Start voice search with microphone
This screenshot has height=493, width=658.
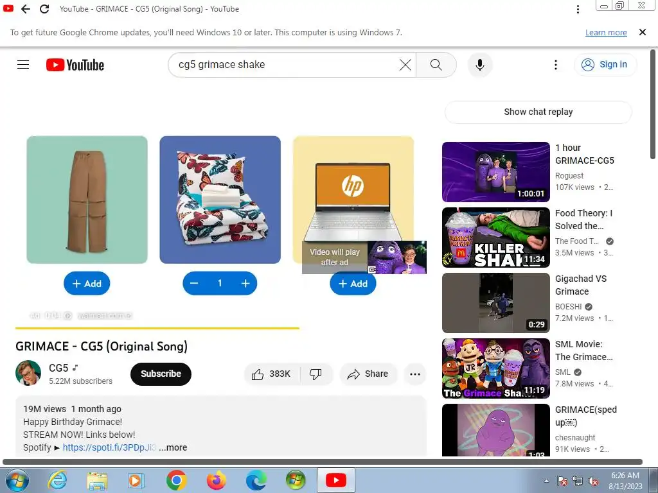point(479,65)
